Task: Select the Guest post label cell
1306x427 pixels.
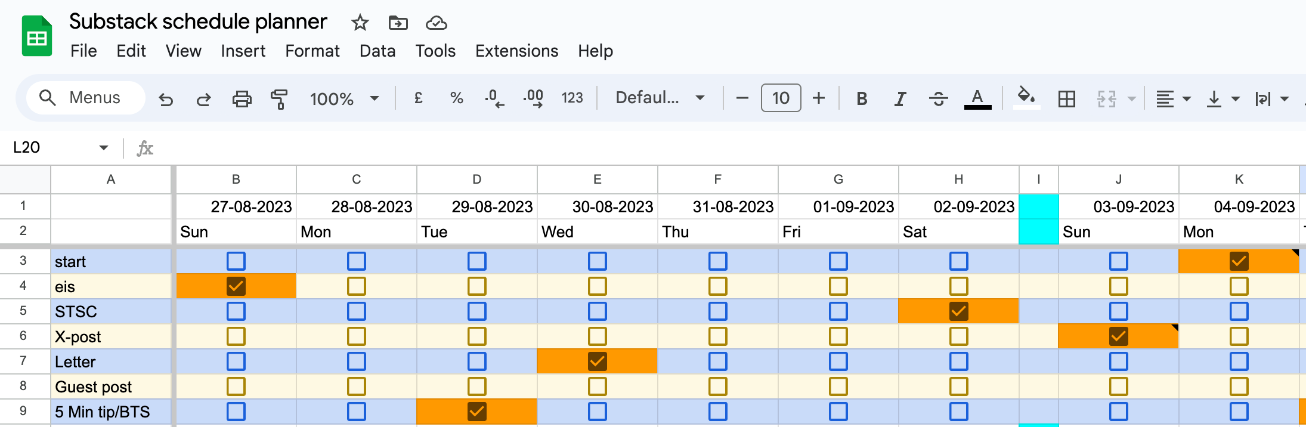Action: click(x=112, y=386)
